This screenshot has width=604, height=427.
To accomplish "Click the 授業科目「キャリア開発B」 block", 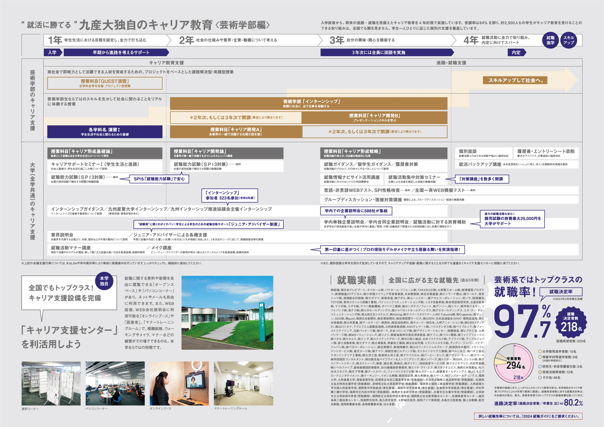I will [374, 117].
